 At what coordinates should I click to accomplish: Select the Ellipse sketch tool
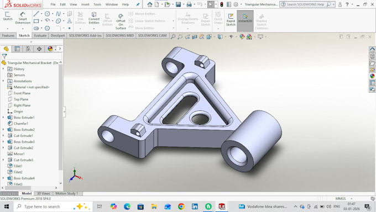[x=58, y=21]
